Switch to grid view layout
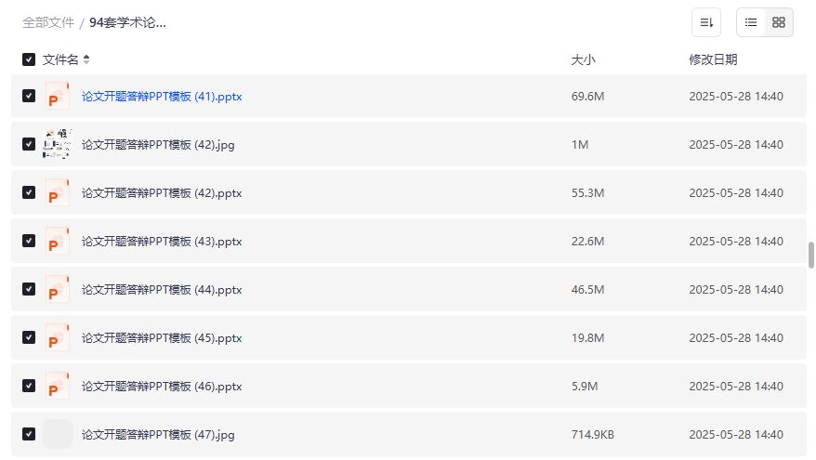This screenshot has width=816, height=460. coord(779,22)
